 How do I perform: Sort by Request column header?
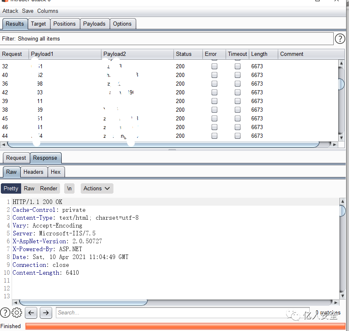(14, 54)
